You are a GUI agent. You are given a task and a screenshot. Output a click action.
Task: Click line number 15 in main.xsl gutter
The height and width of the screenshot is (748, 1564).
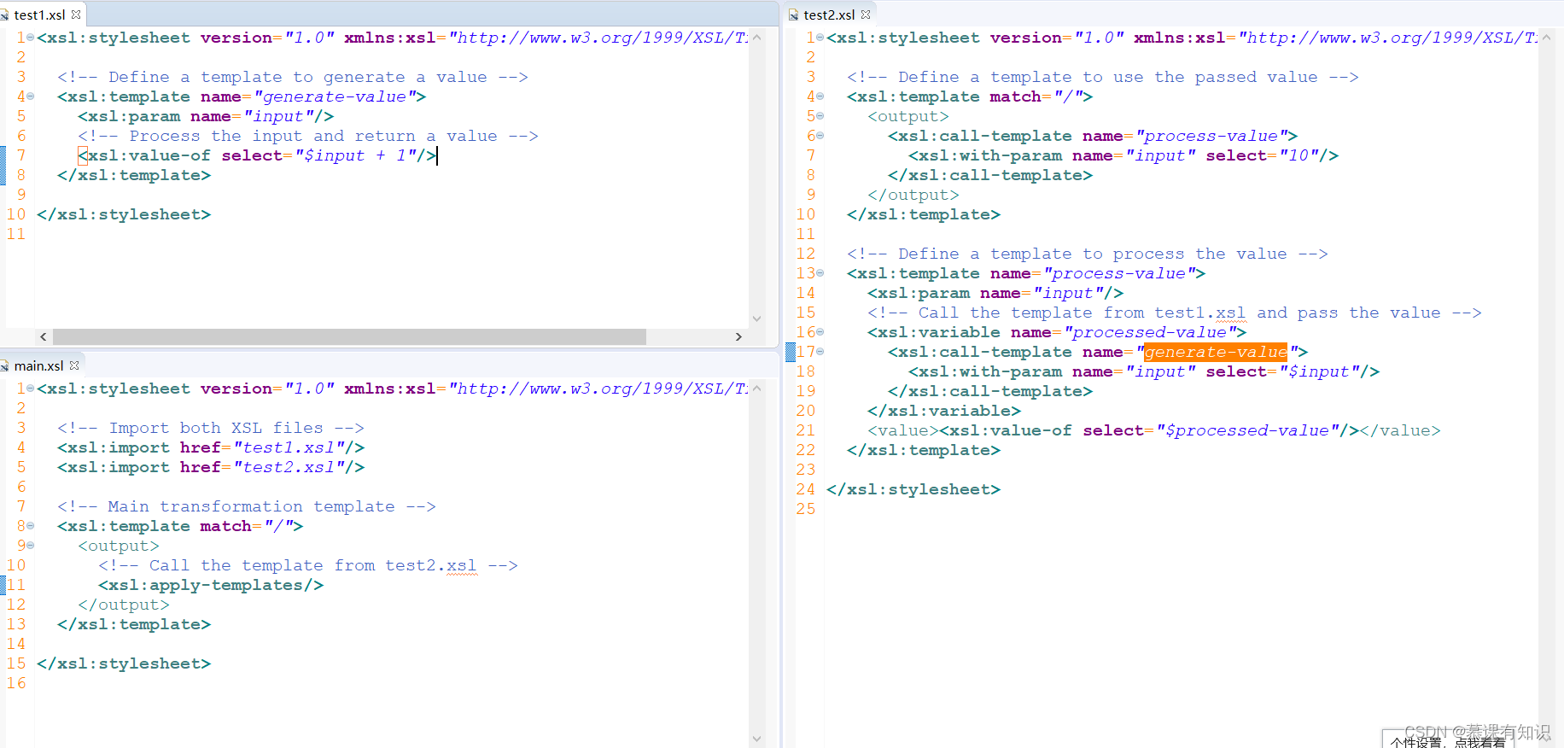click(16, 663)
